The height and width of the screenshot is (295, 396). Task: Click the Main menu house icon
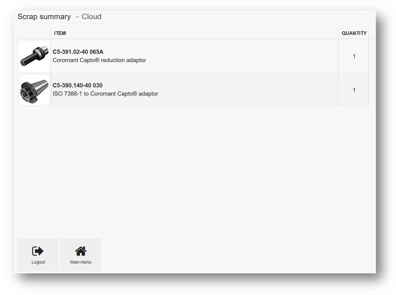(x=81, y=251)
